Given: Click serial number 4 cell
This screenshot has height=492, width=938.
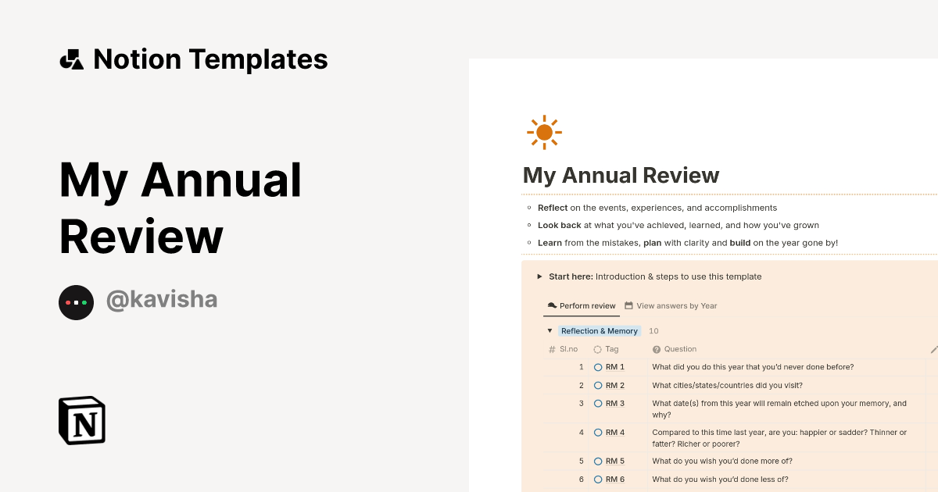Looking at the screenshot, I should tap(581, 433).
